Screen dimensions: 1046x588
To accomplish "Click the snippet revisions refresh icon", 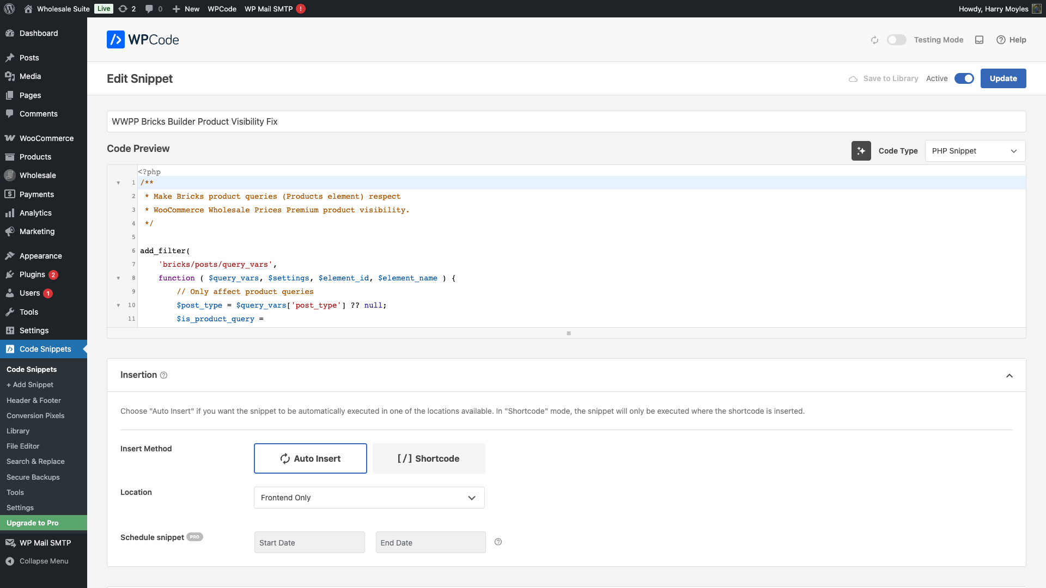I will click(x=874, y=40).
